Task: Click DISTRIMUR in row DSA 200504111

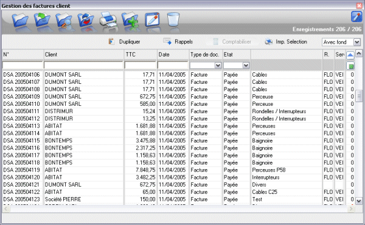Action: (x=59, y=111)
